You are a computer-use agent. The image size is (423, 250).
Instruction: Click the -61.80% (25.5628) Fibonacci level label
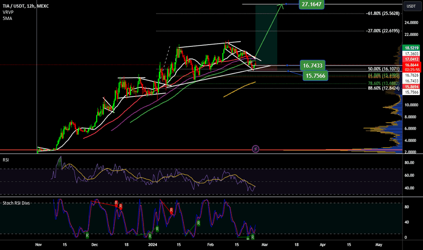click(383, 13)
